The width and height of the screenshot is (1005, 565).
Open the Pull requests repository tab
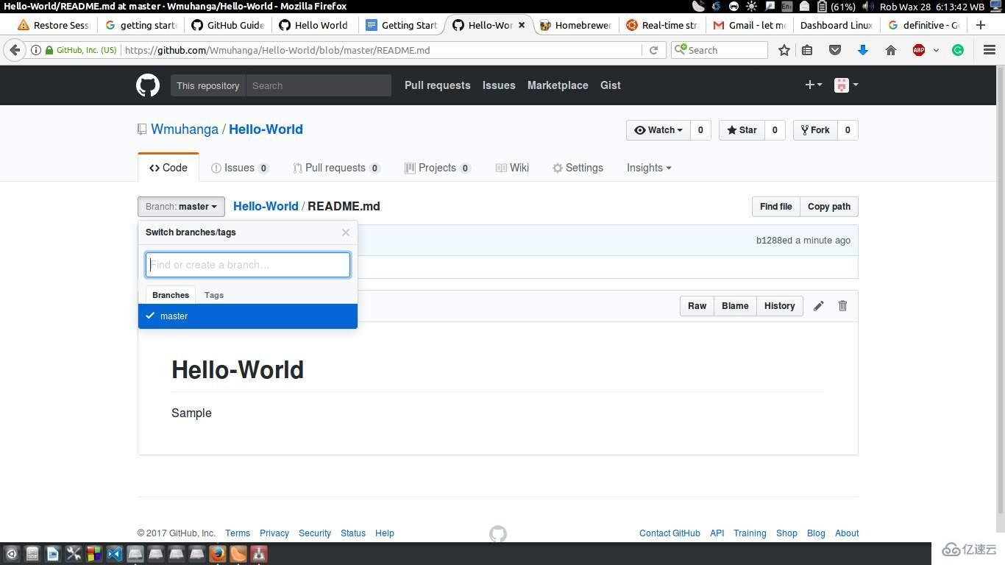(x=336, y=168)
